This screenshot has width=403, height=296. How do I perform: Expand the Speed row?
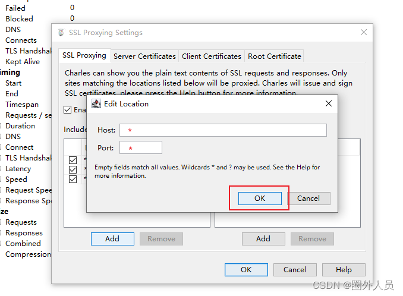[x=1, y=180]
